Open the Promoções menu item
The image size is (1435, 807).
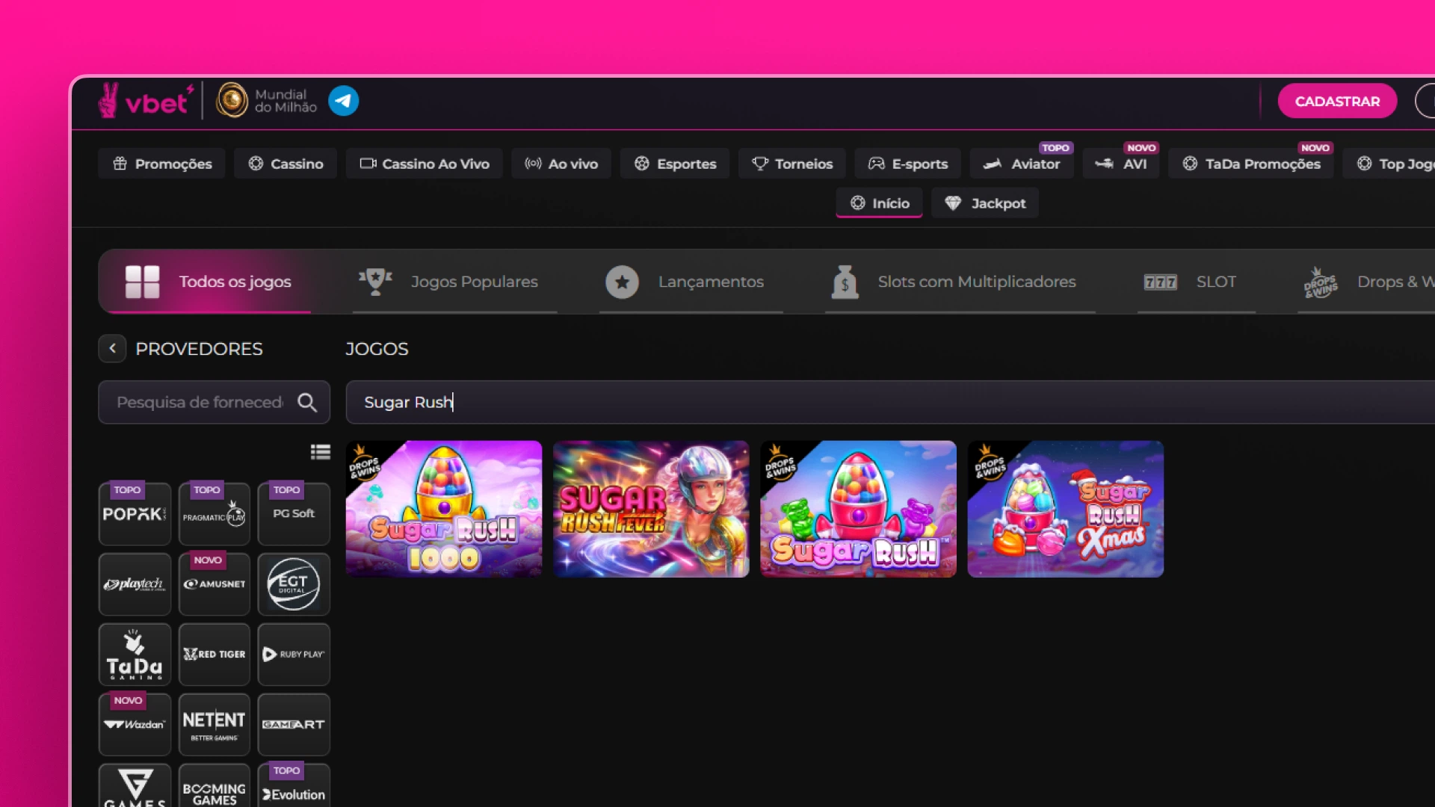coord(162,163)
